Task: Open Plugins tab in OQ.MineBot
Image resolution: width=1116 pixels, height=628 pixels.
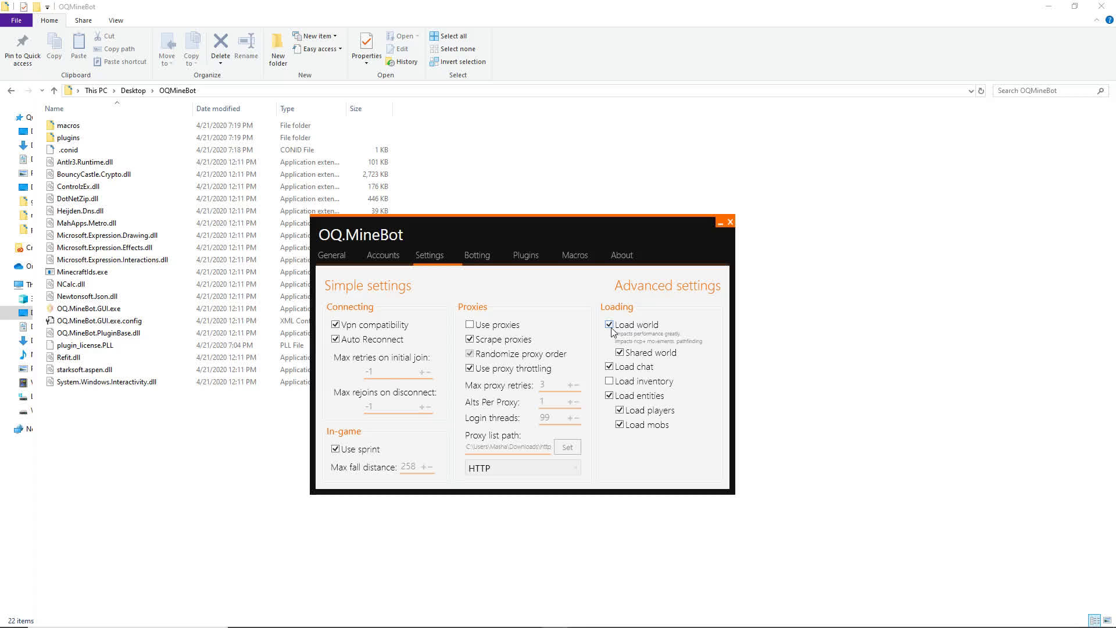Action: point(525,255)
